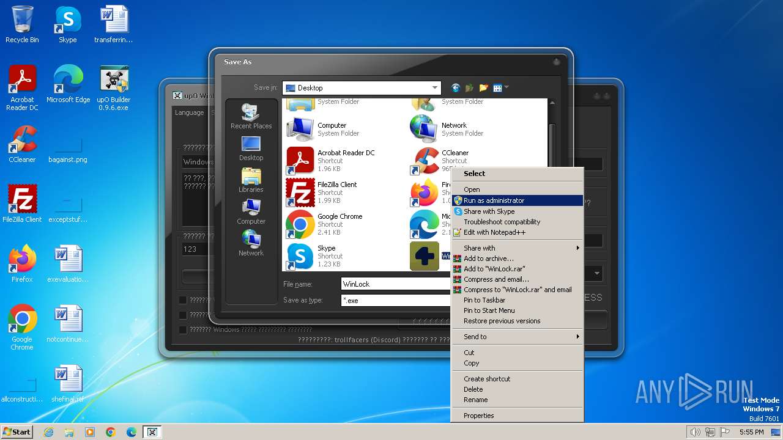Open Acrobat Reader DC desktop shortcut

(x=22, y=88)
